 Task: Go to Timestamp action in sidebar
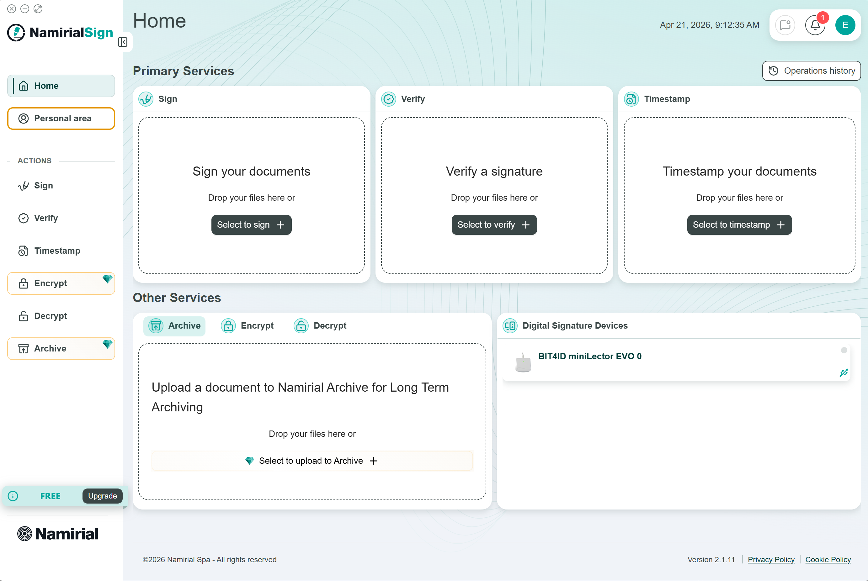[x=57, y=251]
